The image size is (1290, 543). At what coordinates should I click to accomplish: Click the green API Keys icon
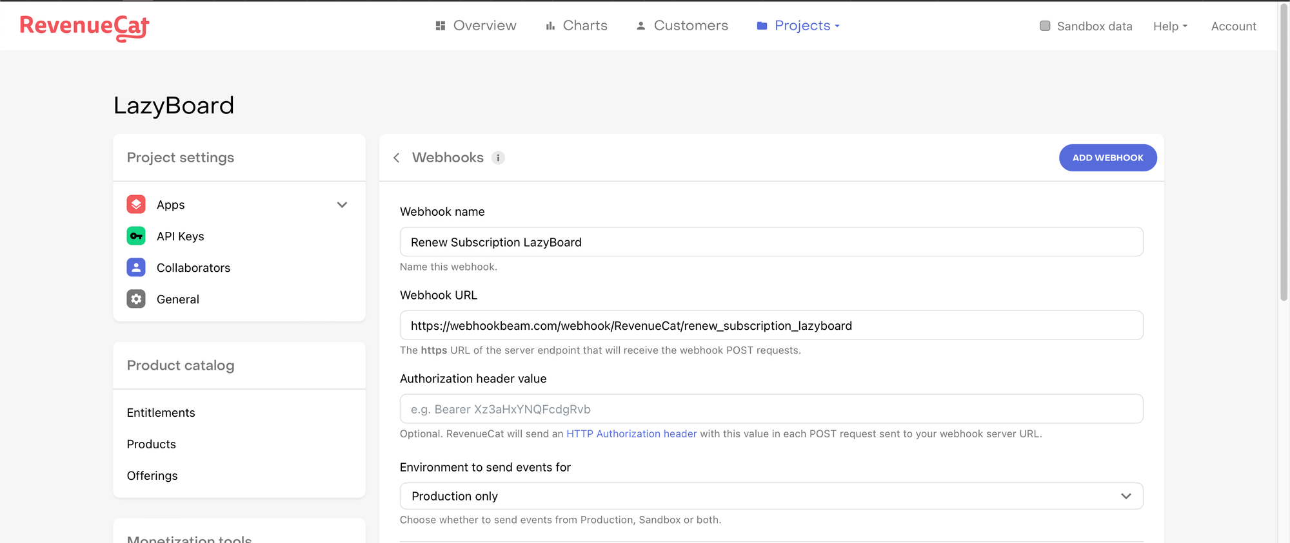coord(136,236)
